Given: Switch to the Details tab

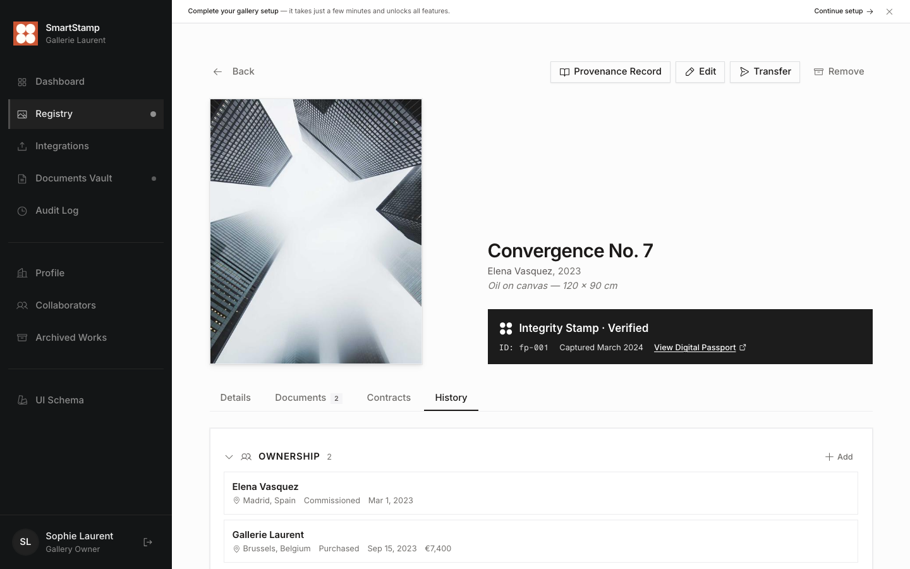Looking at the screenshot, I should tap(235, 398).
